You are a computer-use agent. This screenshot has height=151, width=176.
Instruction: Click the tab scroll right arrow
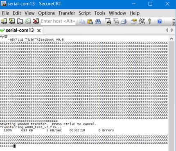pos(172,30)
